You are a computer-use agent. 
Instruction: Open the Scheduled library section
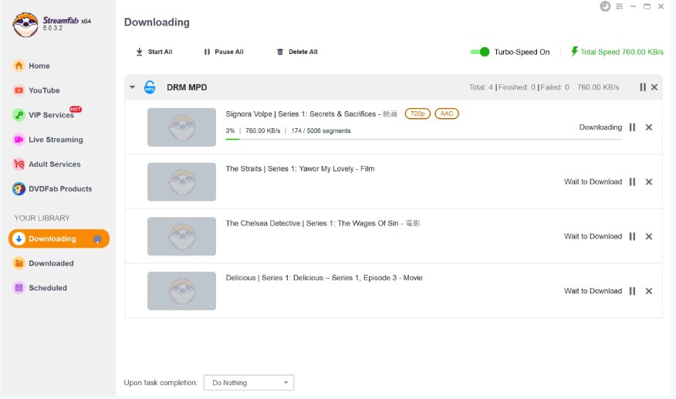click(47, 288)
